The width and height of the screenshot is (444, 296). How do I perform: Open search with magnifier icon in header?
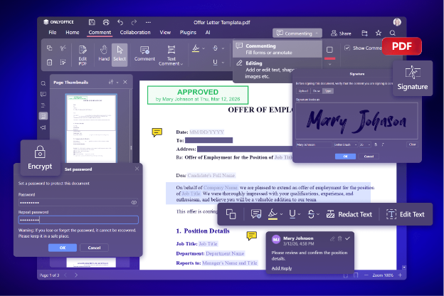(x=393, y=33)
